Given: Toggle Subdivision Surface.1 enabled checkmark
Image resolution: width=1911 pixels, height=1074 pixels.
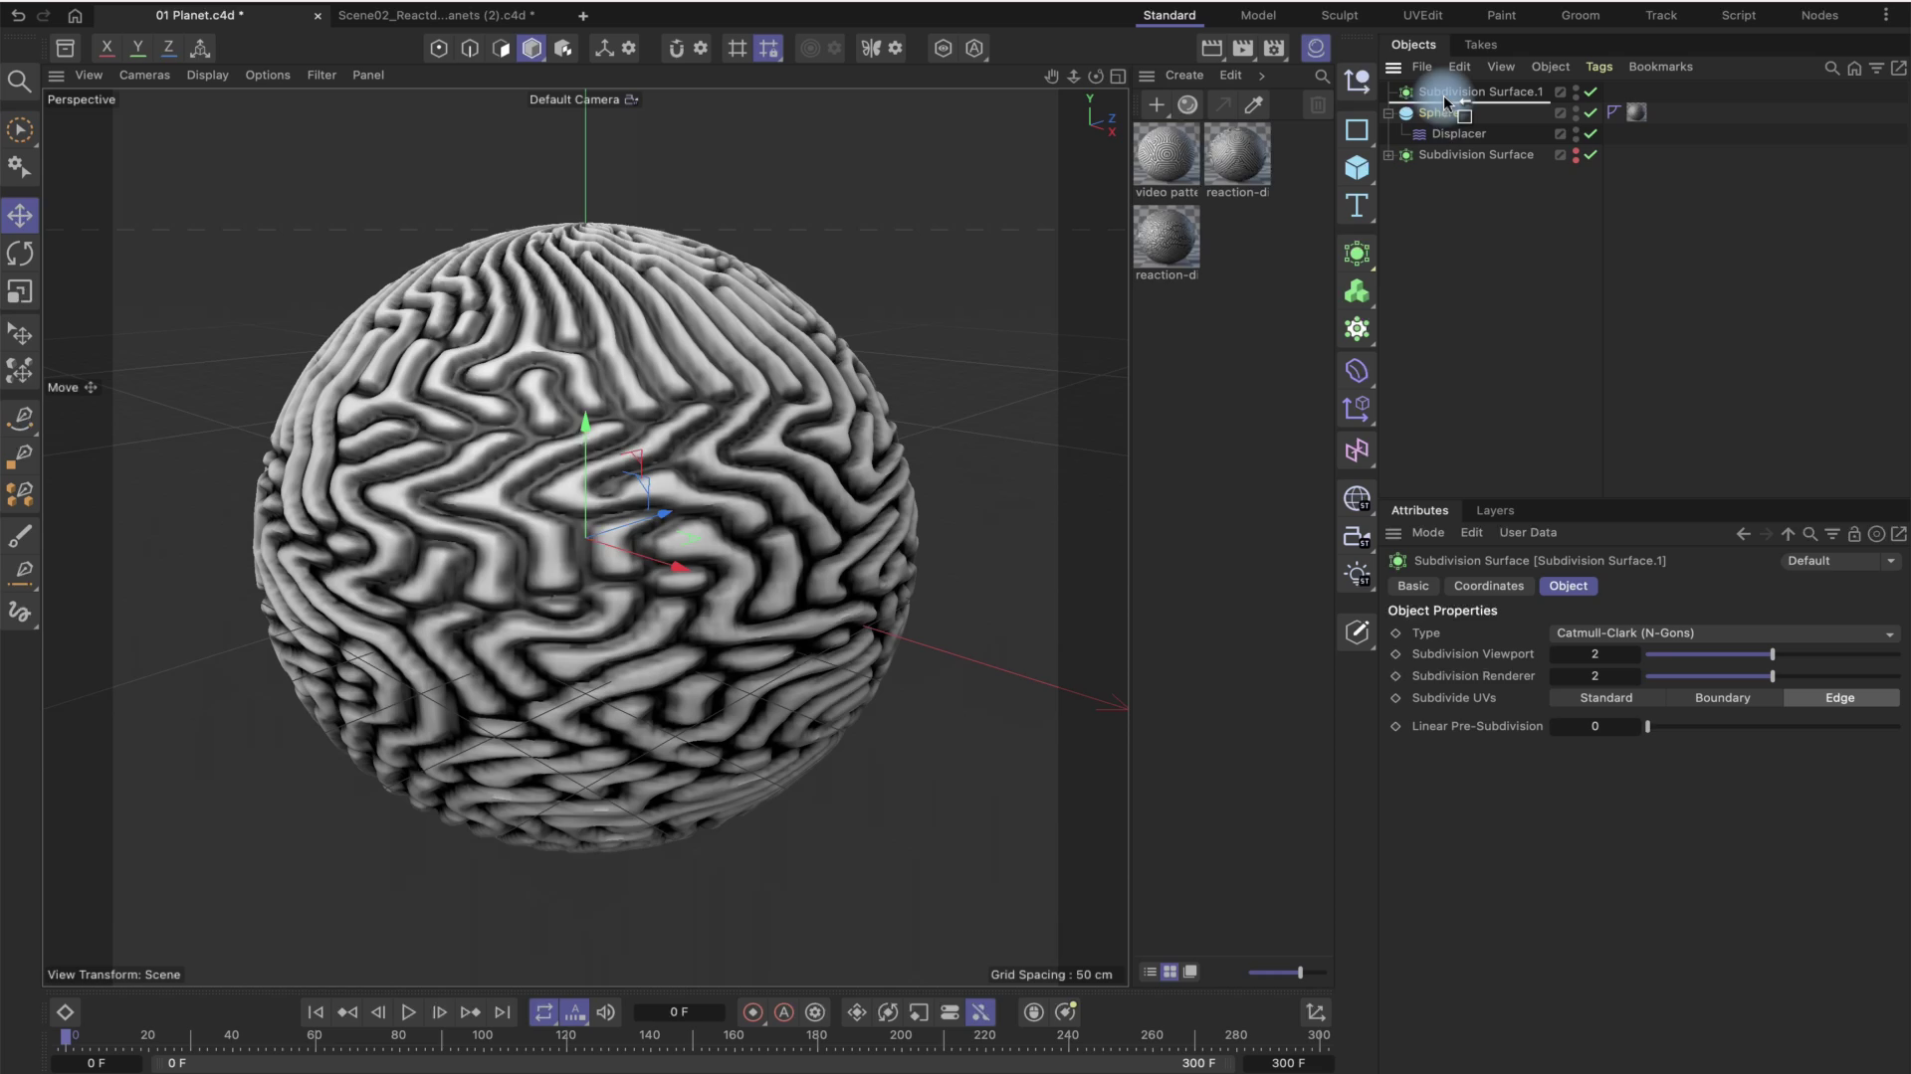Looking at the screenshot, I should pos(1591,91).
